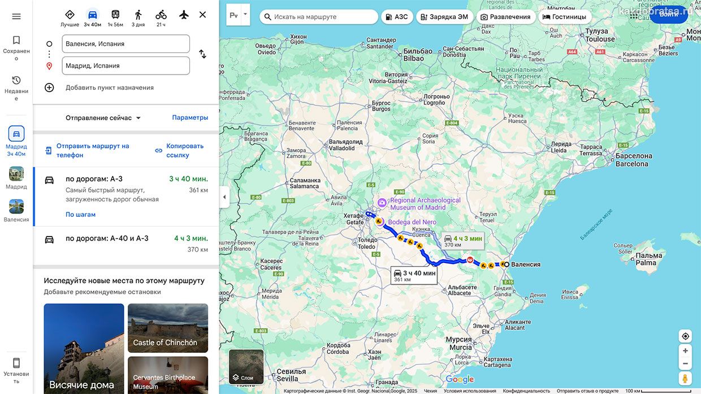
Task: Open 'Условия использования' terms link
Action: 470,391
